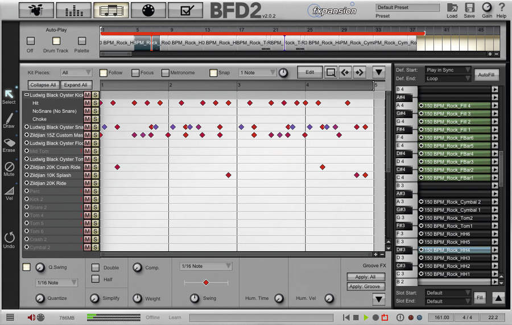Expand the Zildjian 20K Crash Ride track

[x=27, y=167]
